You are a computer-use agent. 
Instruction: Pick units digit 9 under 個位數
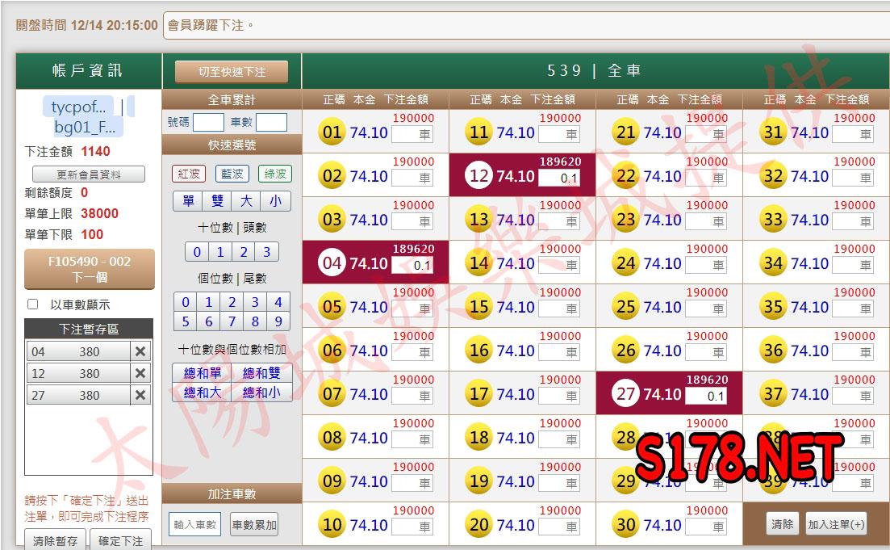point(278,321)
